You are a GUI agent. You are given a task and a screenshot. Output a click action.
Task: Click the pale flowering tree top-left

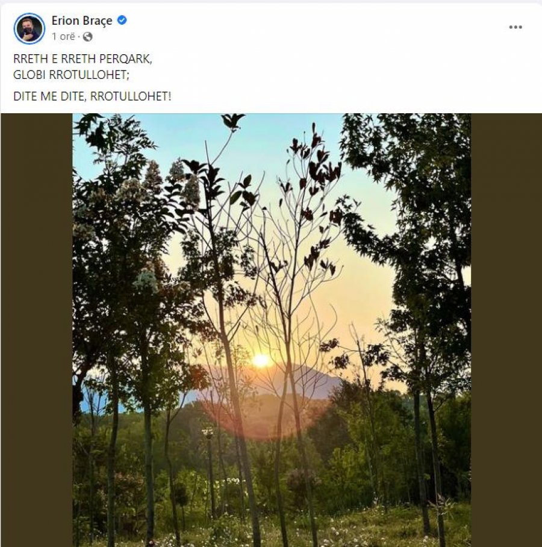[x=151, y=181]
